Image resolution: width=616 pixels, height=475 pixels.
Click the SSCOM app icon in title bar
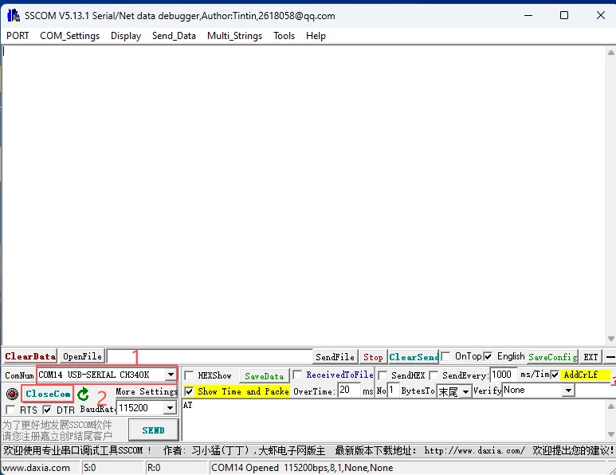tap(14, 15)
